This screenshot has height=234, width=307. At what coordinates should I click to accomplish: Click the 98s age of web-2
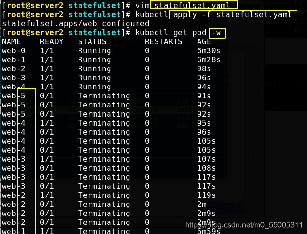point(204,69)
